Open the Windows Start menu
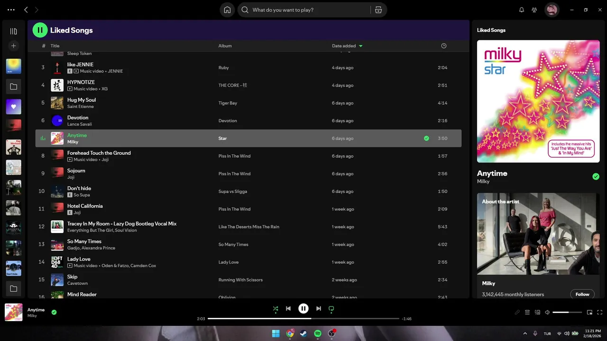607x341 pixels. pyautogui.click(x=276, y=333)
